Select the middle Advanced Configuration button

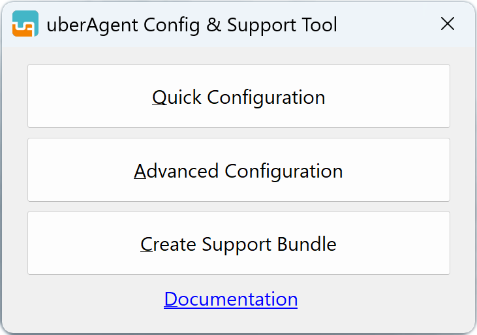(238, 170)
